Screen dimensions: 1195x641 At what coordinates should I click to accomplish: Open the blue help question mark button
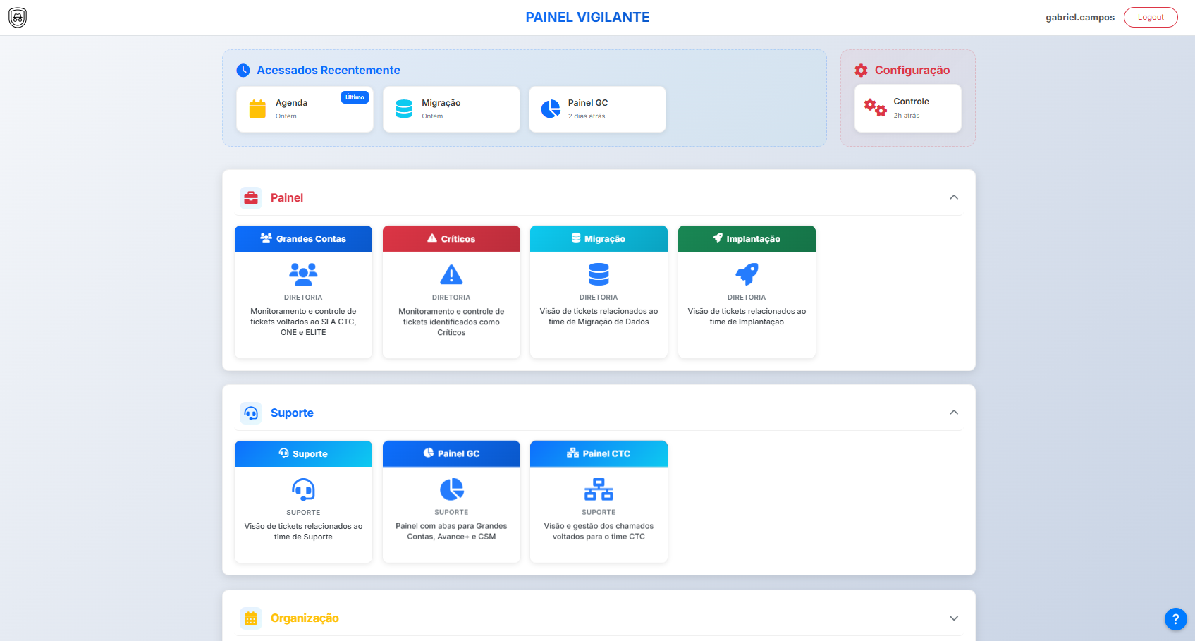[1175, 619]
